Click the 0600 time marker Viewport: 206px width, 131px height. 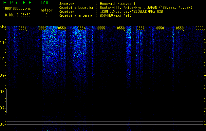199,28
